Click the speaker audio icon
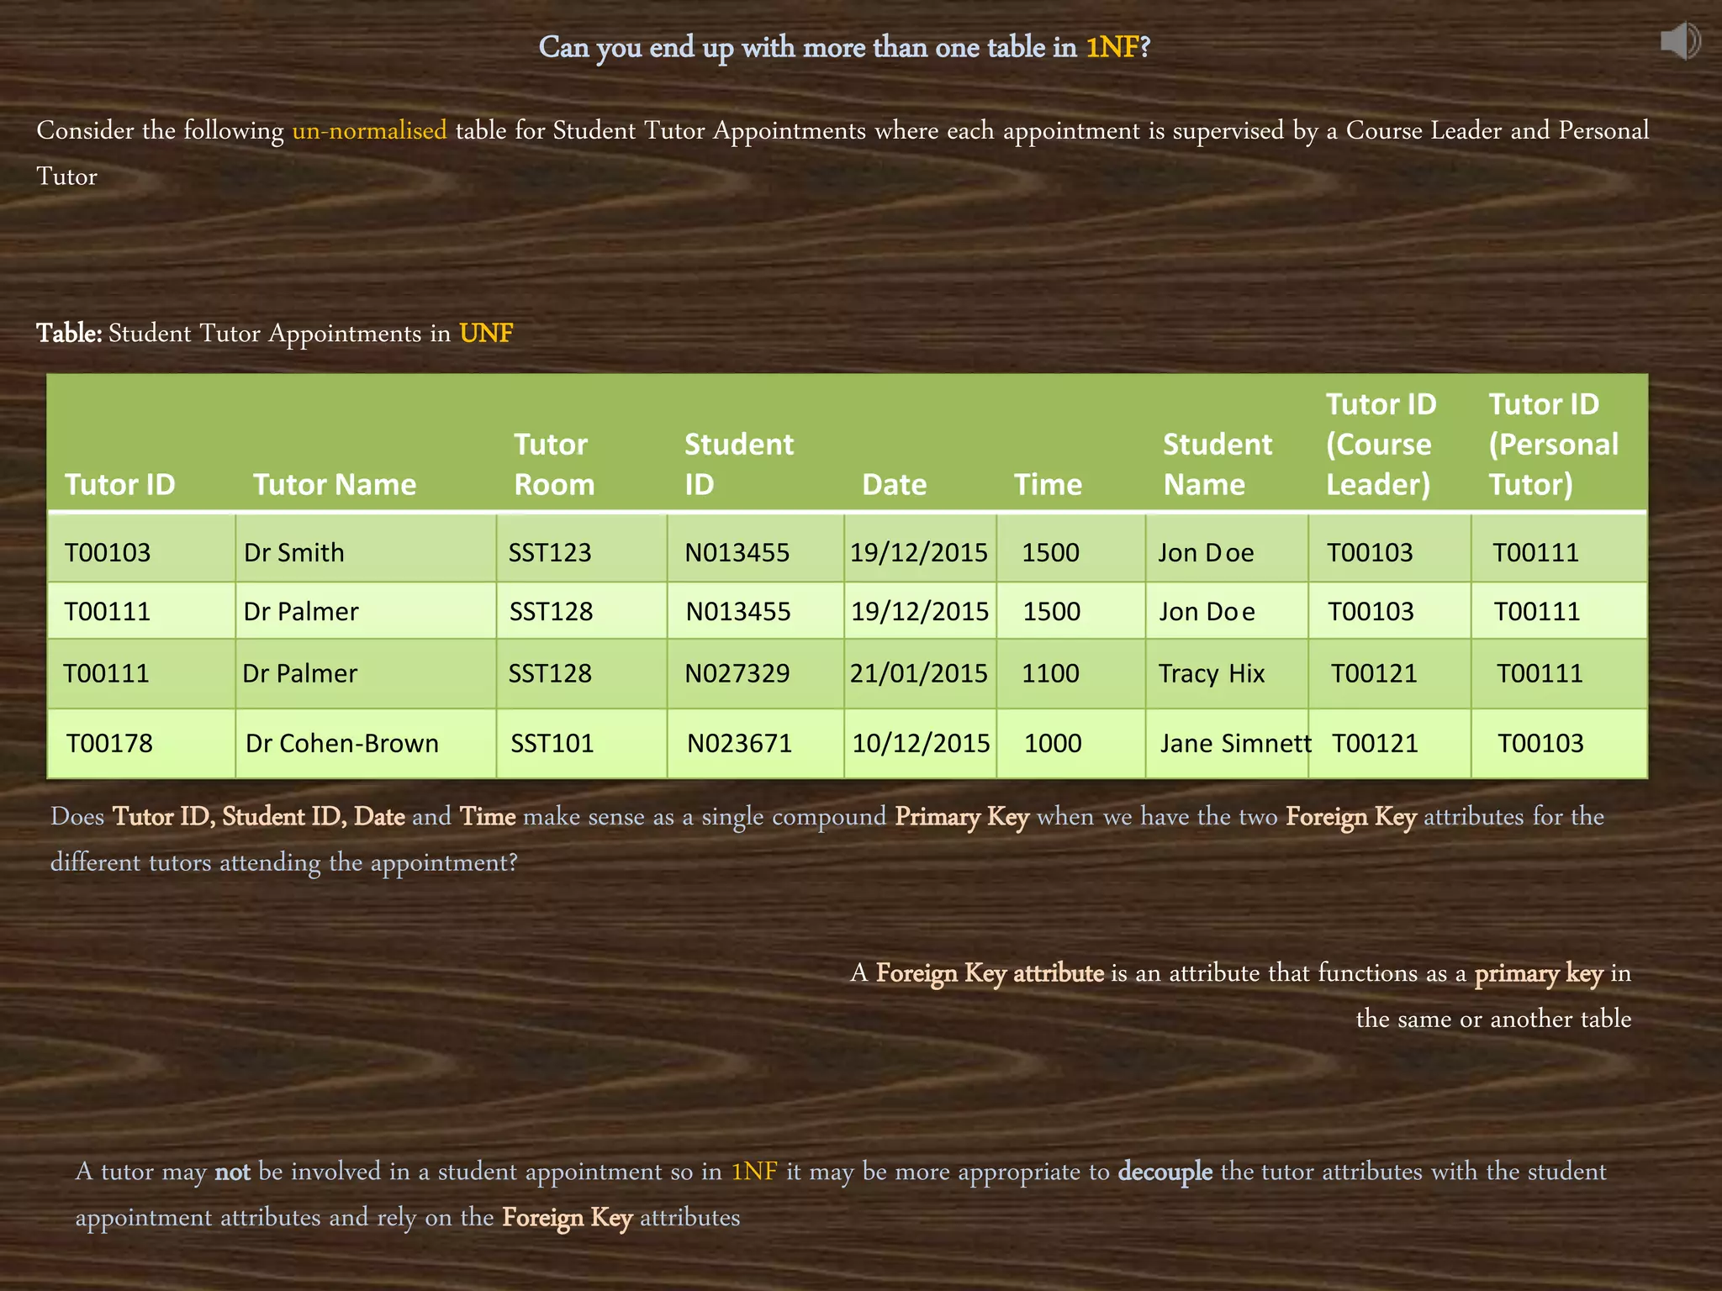1722x1291 pixels. [1679, 41]
